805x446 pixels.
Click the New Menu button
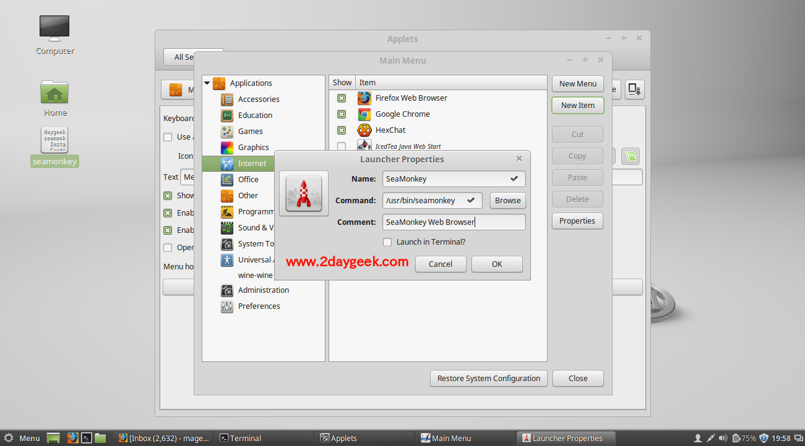point(578,83)
